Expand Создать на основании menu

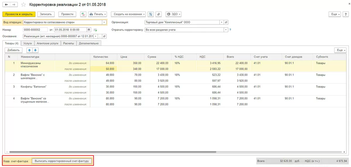click(x=128, y=14)
